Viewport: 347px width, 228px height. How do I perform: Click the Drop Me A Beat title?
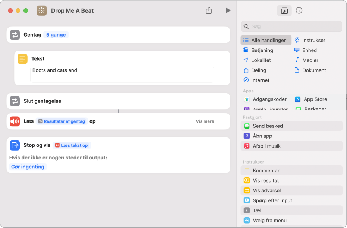pyautogui.click(x=72, y=10)
